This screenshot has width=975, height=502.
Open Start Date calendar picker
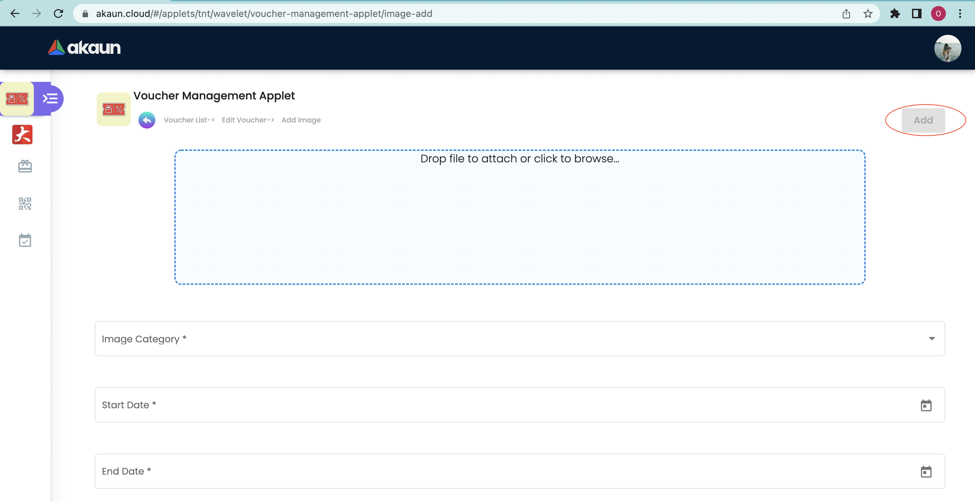[926, 405]
